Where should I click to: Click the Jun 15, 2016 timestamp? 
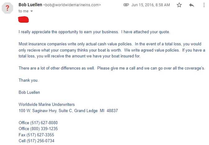coord(150,5)
